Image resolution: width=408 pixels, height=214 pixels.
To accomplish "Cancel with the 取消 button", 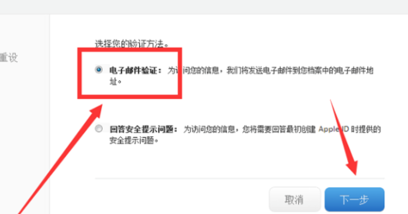I will [295, 199].
